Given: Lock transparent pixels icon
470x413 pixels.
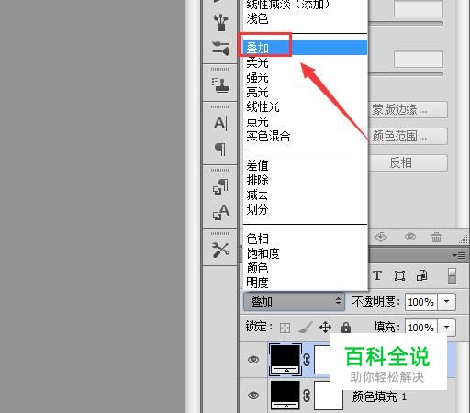Looking at the screenshot, I should click(x=285, y=329).
